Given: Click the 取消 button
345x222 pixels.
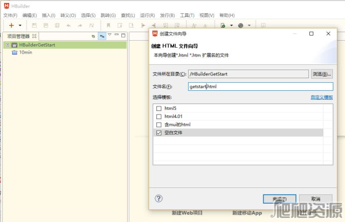Looking at the screenshot, I should pyautogui.click(x=316, y=199).
